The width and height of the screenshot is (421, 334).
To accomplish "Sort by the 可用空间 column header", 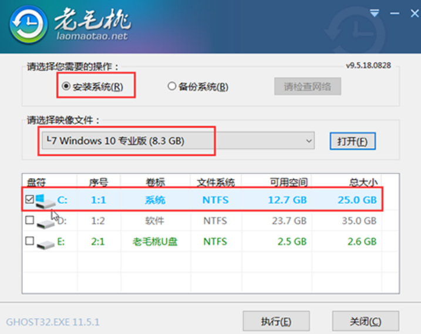I will tap(289, 182).
